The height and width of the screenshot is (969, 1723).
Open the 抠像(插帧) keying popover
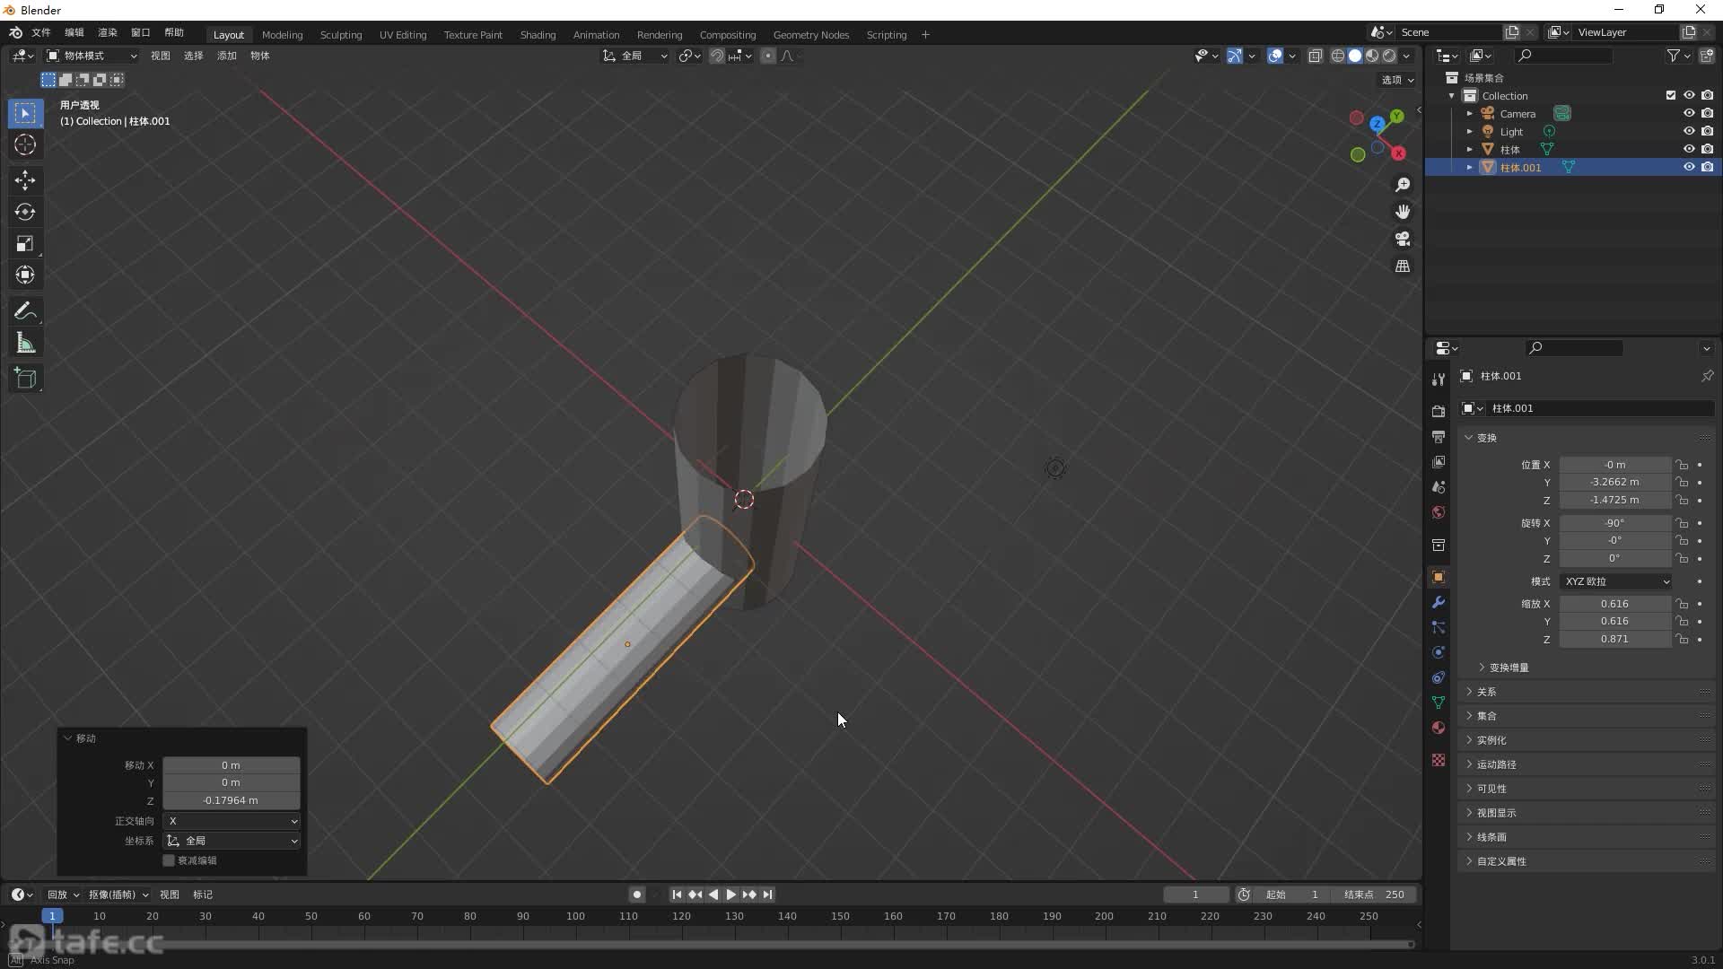pos(118,895)
